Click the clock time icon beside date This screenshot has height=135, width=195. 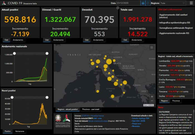coord(147,3)
